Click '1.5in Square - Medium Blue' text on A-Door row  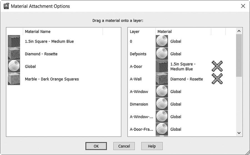(x=183, y=66)
